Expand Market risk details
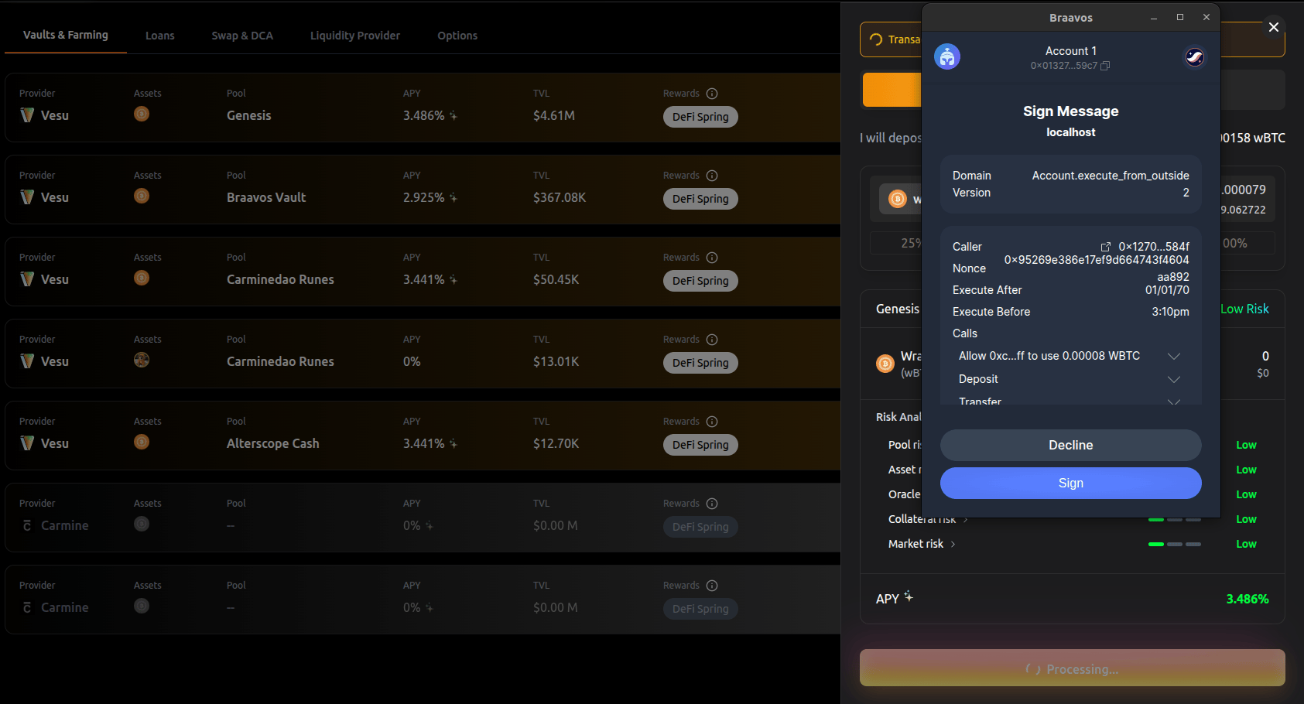Image resolution: width=1304 pixels, height=704 pixels. (953, 545)
